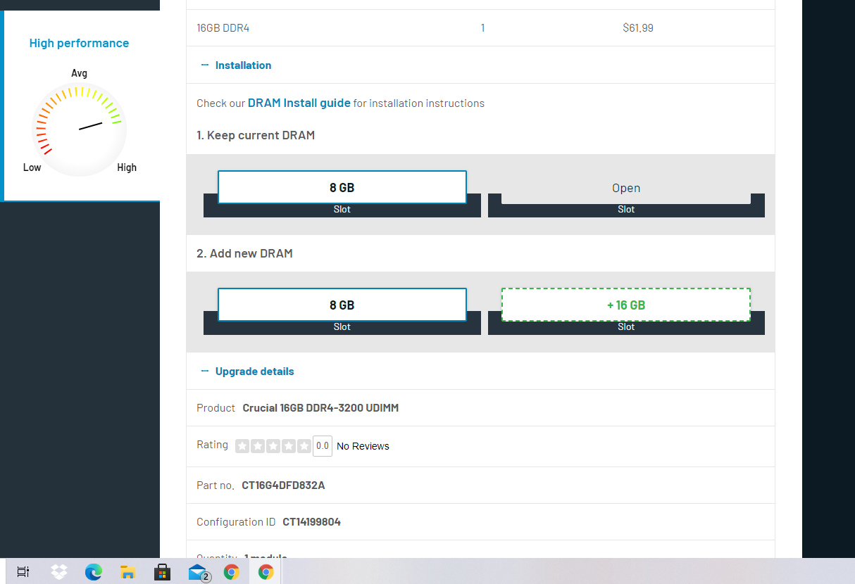Open Microsoft Store from the taskbar
The image size is (855, 584).
[163, 572]
